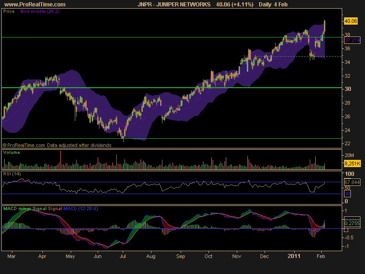The height and width of the screenshot is (274, 365).
Task: Select the RSI (14) indicator label
Action: click(12, 174)
